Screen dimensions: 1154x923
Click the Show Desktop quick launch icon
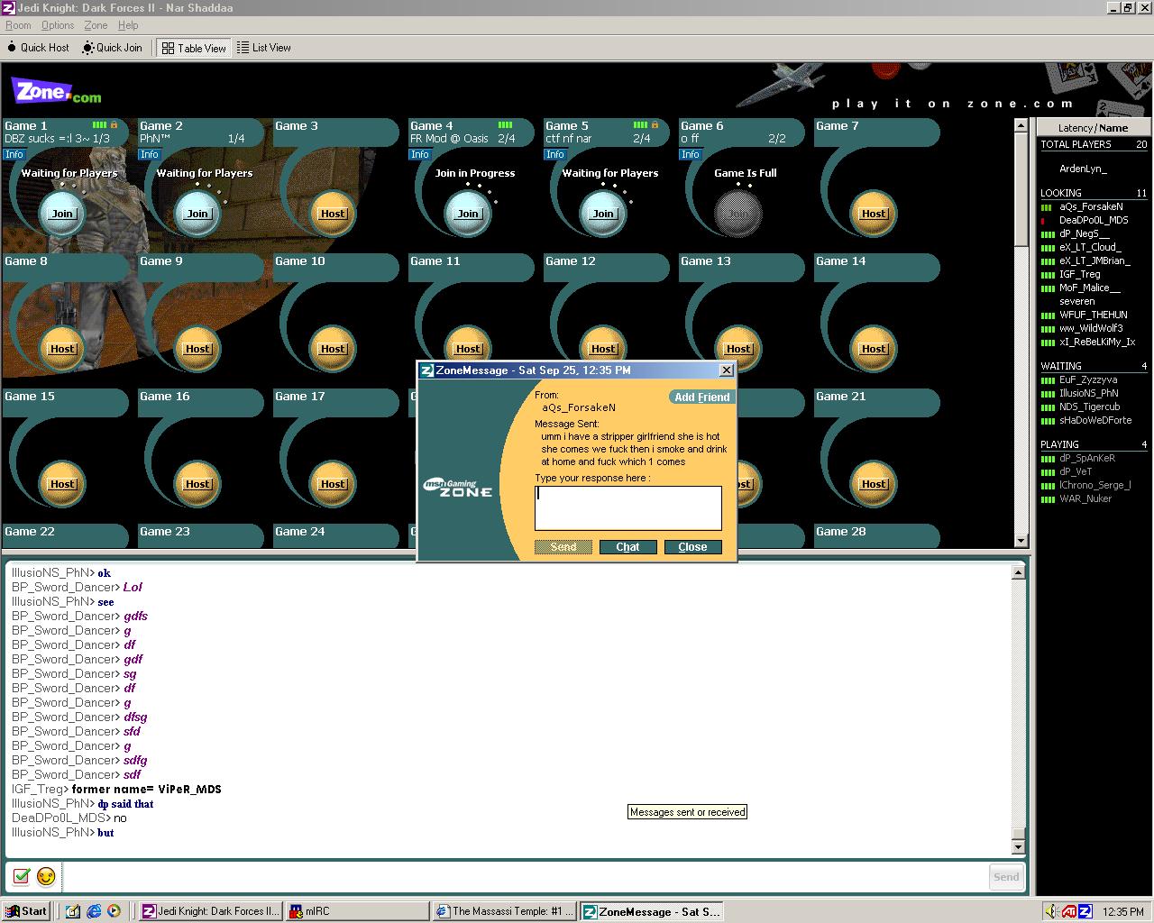coord(73,911)
